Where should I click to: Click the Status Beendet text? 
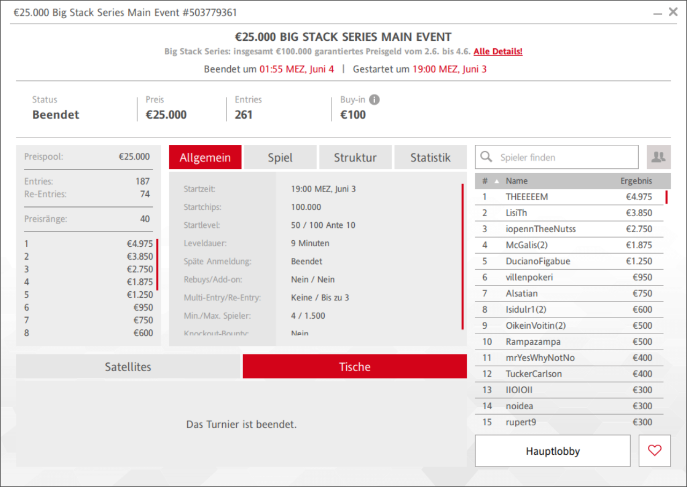(56, 115)
